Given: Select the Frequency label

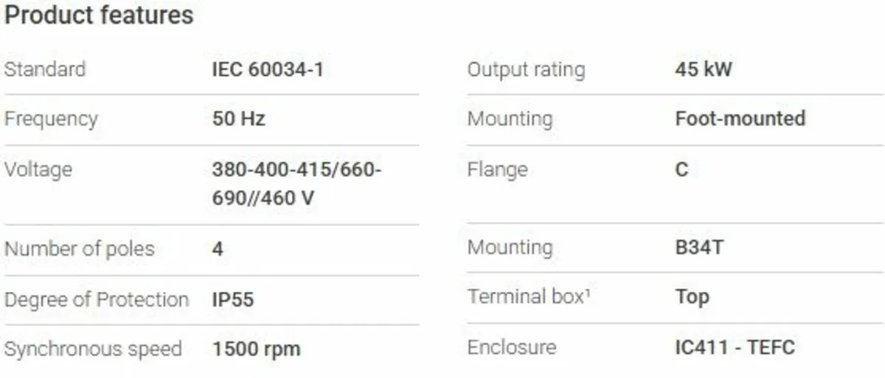Looking at the screenshot, I should tap(51, 119).
